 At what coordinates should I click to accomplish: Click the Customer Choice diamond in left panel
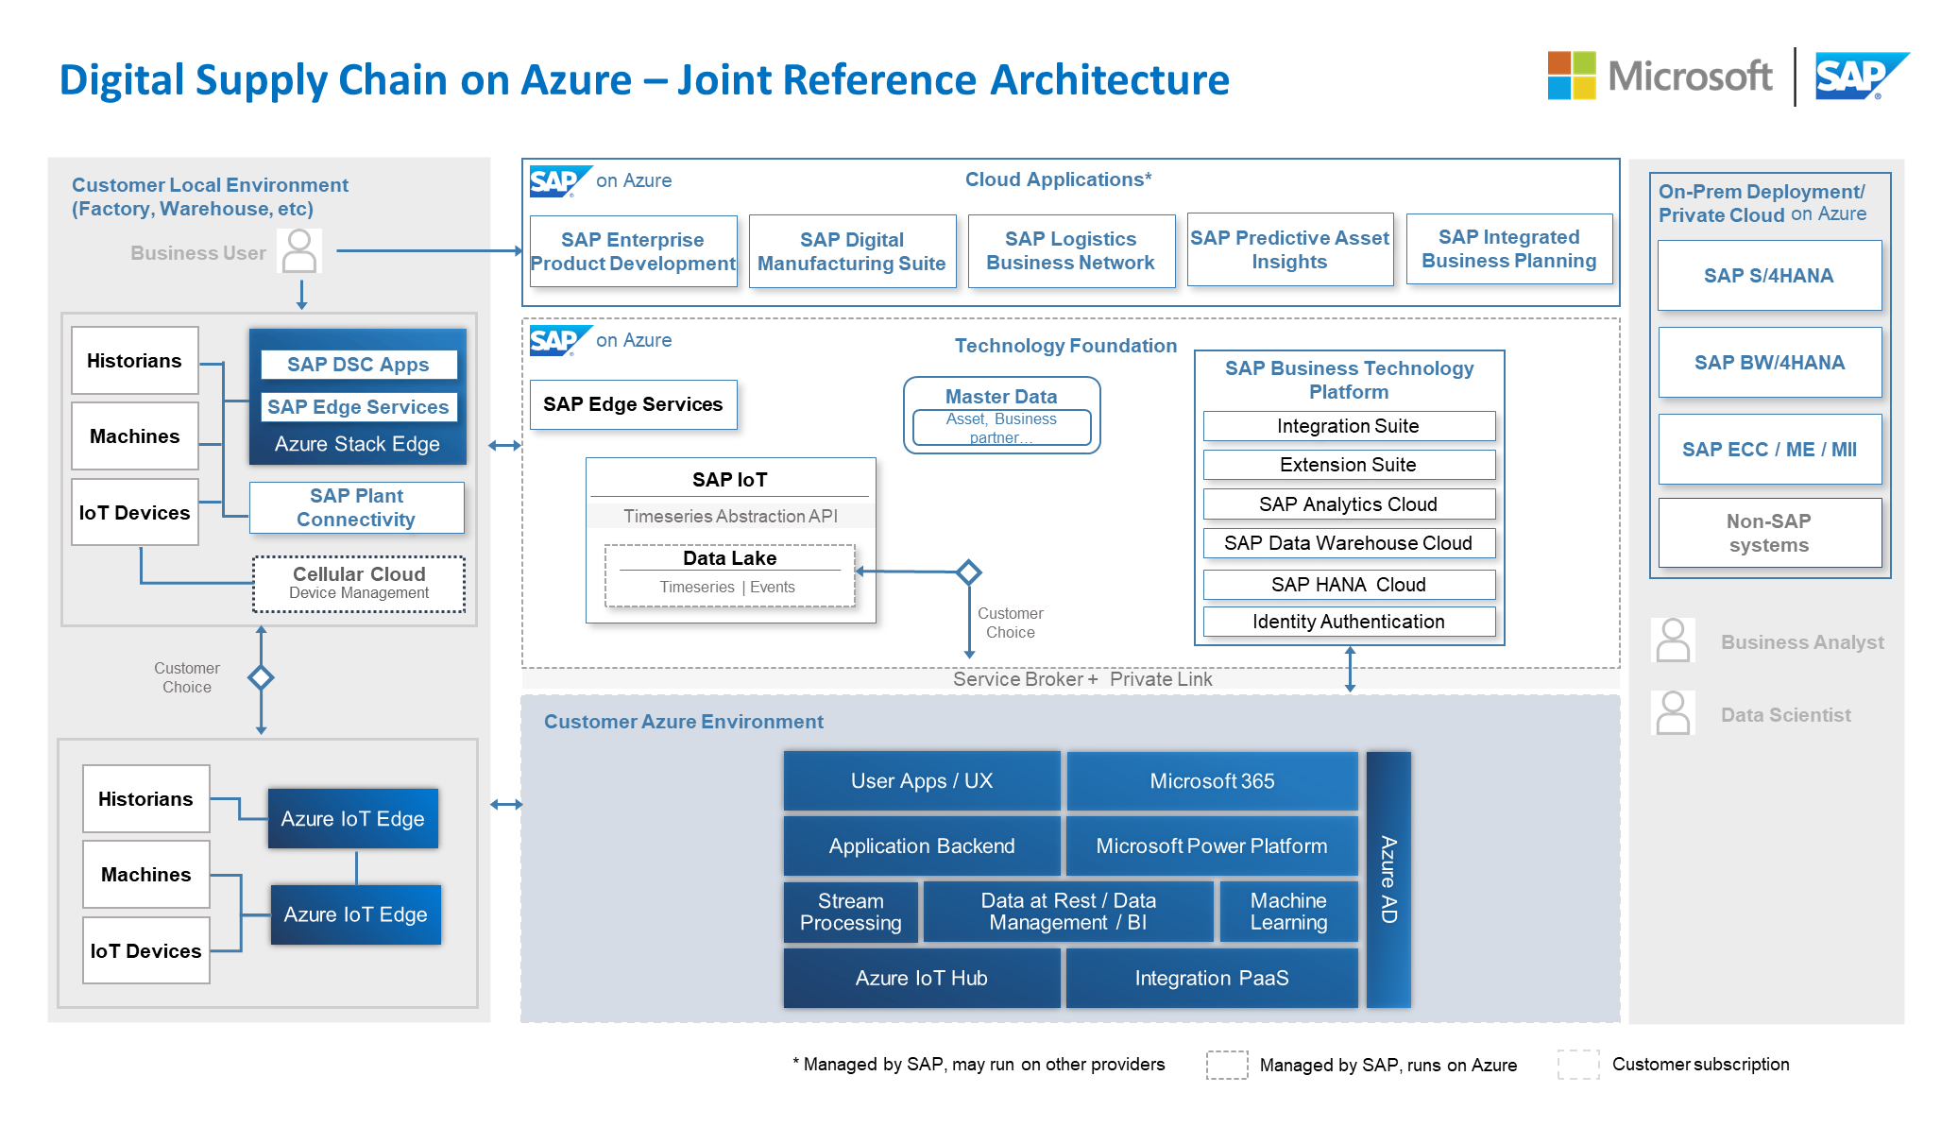(261, 677)
